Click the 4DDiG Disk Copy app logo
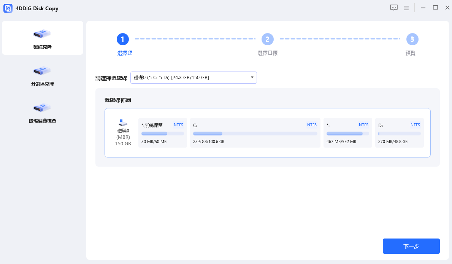Screen dimensions: 452x264 [8, 8]
